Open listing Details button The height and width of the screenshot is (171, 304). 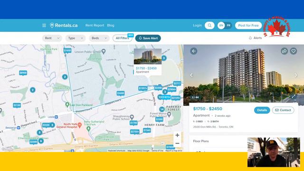[x=262, y=110]
